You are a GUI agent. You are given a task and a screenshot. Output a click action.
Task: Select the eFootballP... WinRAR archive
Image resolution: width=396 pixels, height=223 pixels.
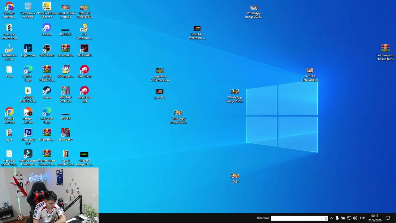pos(66,50)
